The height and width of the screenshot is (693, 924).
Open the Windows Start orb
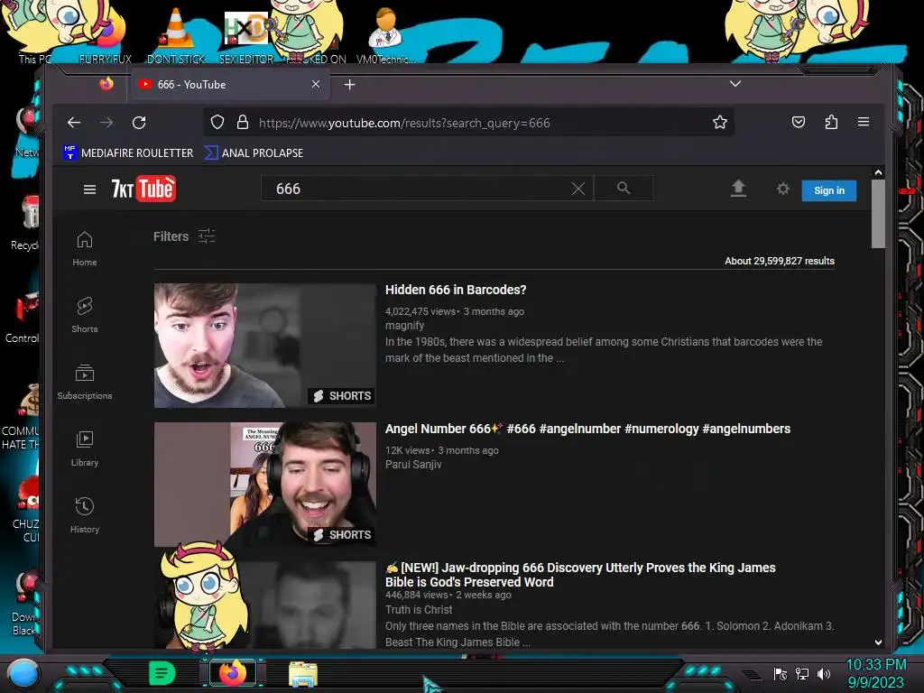[23, 673]
